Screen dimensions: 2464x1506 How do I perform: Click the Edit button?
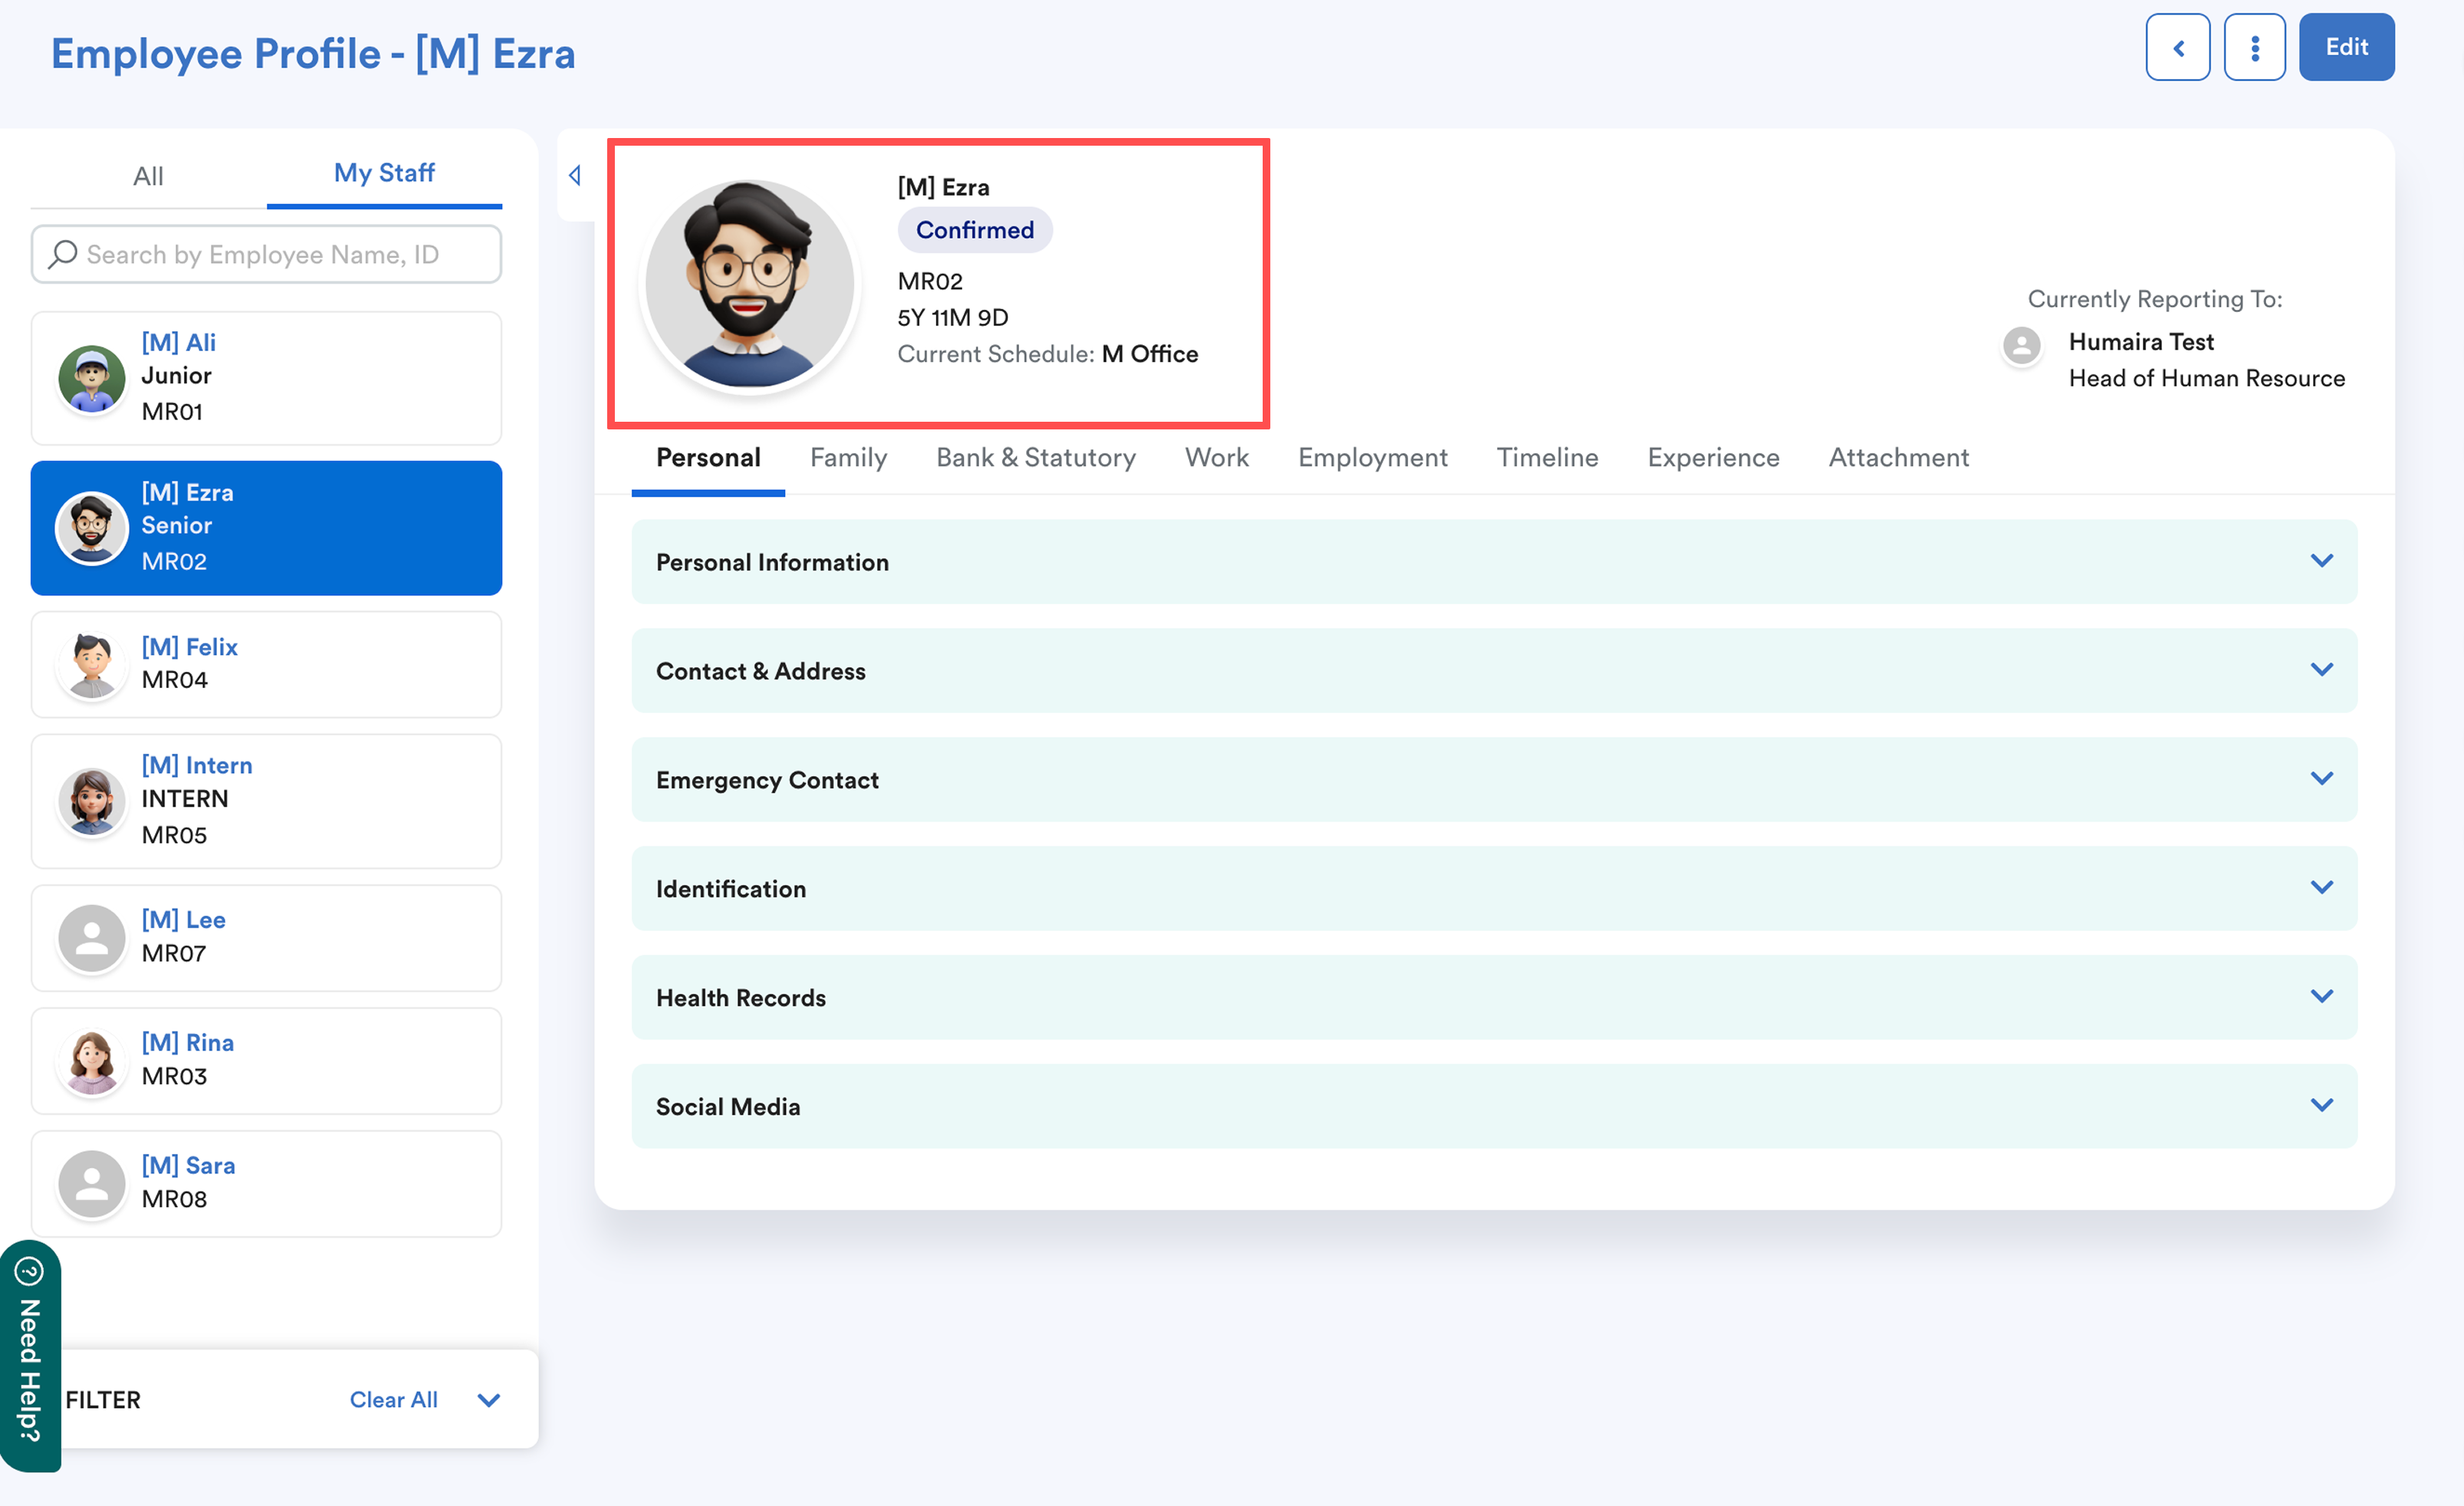click(2345, 47)
